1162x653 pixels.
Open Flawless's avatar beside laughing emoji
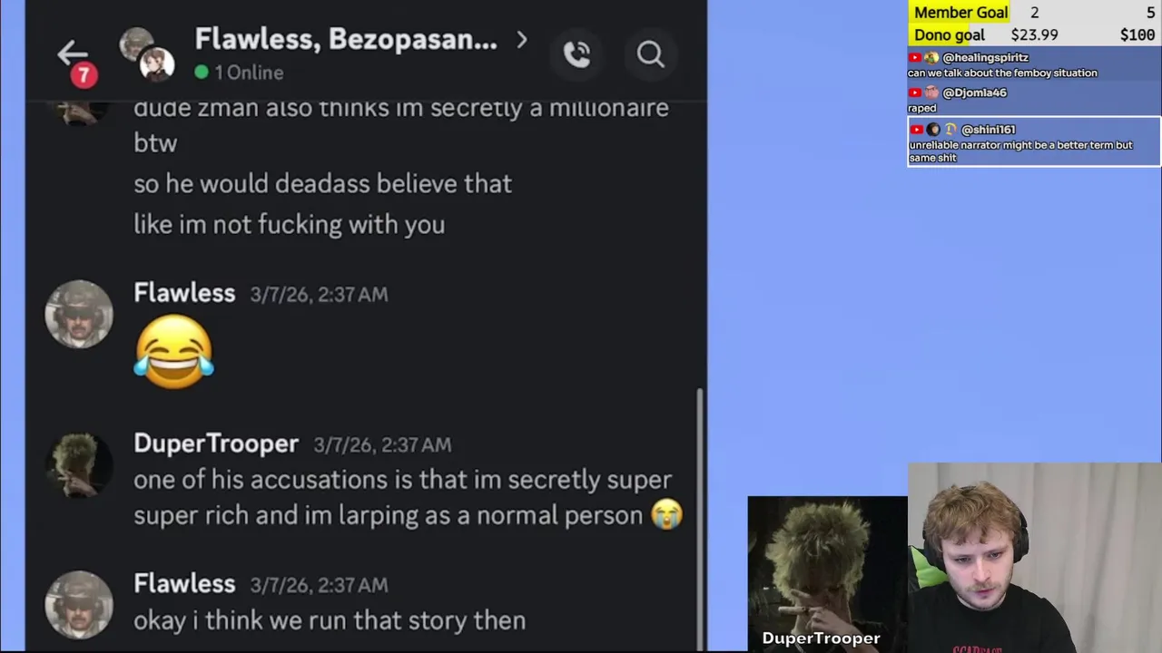point(79,314)
